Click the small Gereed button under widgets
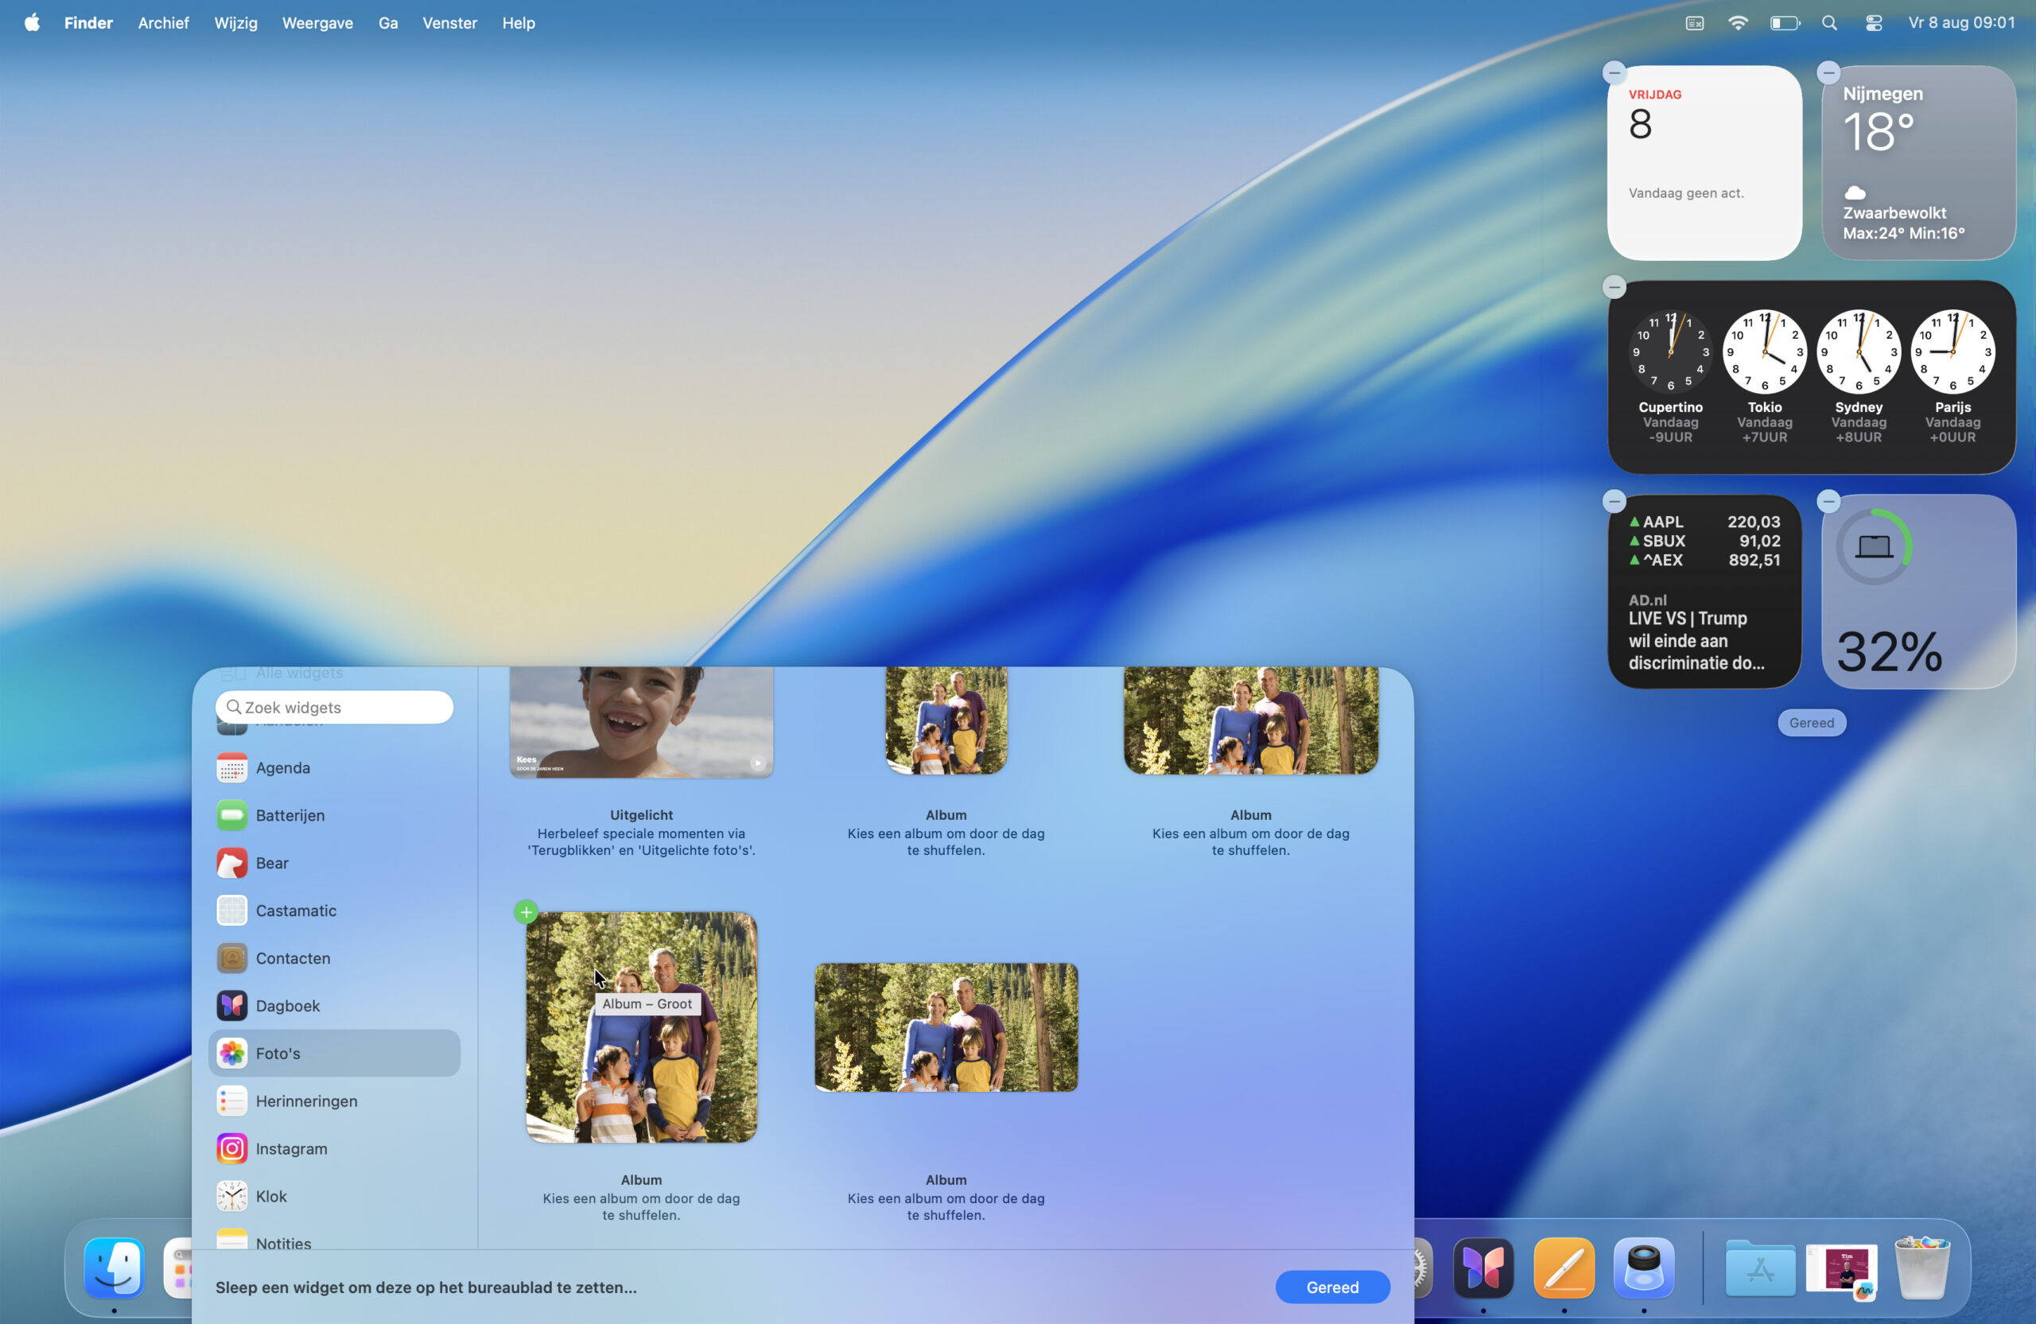 pos(1811,723)
